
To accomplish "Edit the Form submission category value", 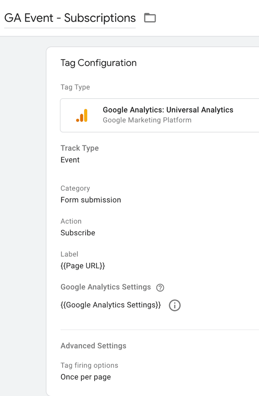I will point(91,200).
